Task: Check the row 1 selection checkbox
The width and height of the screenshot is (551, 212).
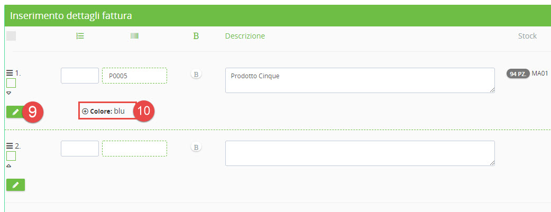Action: click(11, 83)
